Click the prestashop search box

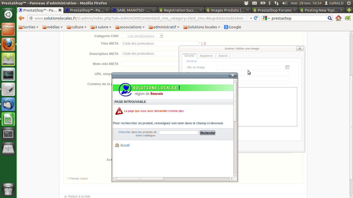[298, 18]
